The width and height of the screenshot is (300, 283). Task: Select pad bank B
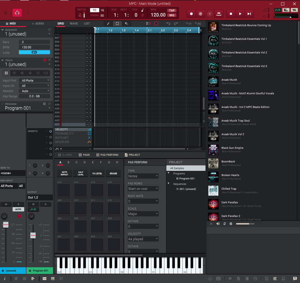click(x=68, y=162)
